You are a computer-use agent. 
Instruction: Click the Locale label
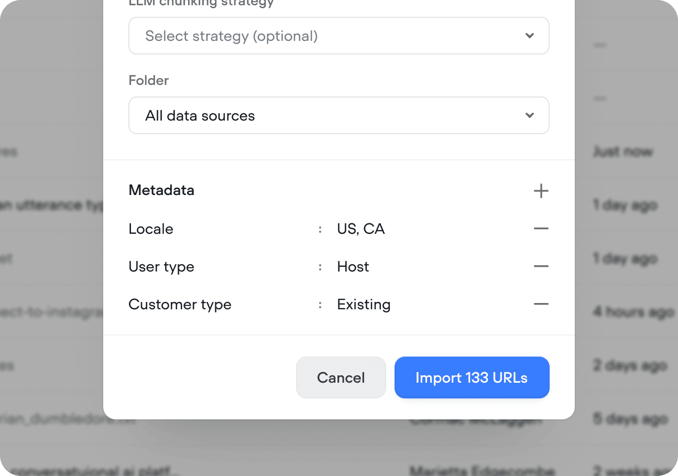pos(151,229)
